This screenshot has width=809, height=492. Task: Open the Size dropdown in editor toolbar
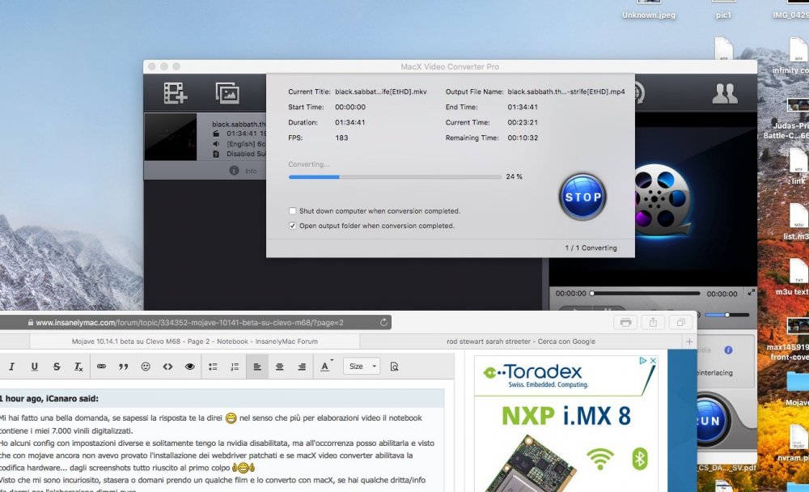tap(362, 367)
